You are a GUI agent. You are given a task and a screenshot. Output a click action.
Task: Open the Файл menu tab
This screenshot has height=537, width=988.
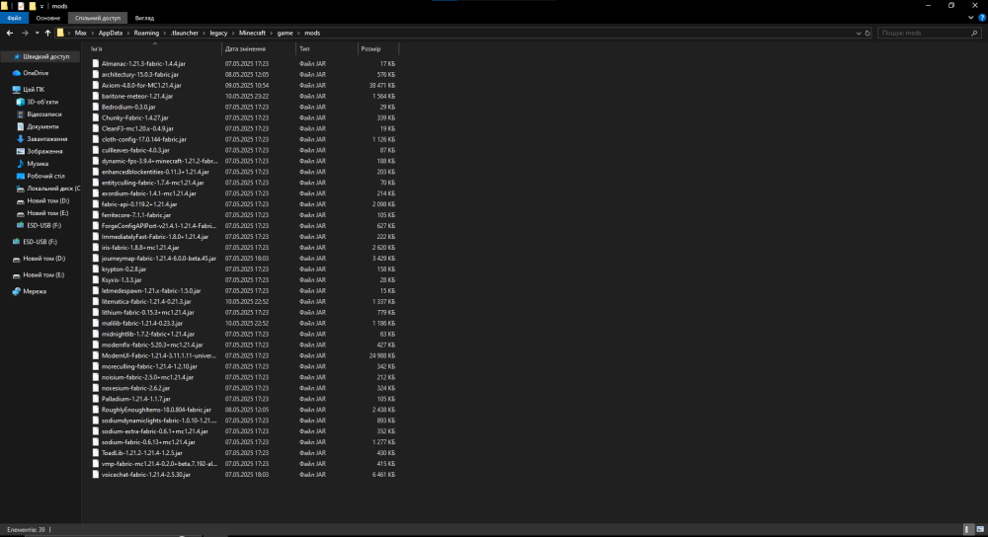click(14, 18)
